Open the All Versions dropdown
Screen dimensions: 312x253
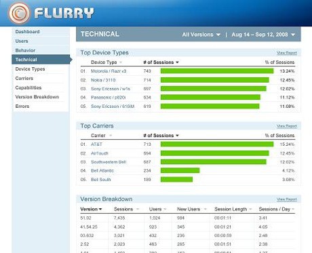point(201,35)
